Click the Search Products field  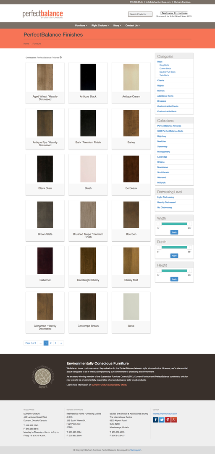[x=140, y=14]
